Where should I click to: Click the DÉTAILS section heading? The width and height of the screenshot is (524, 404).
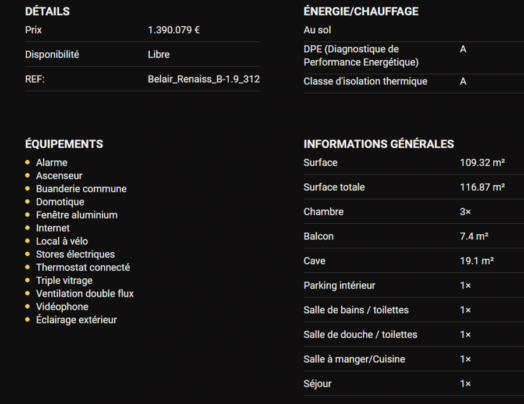(47, 11)
